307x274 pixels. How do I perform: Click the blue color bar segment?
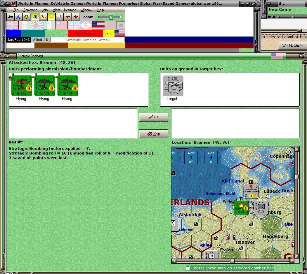pos(14,33)
